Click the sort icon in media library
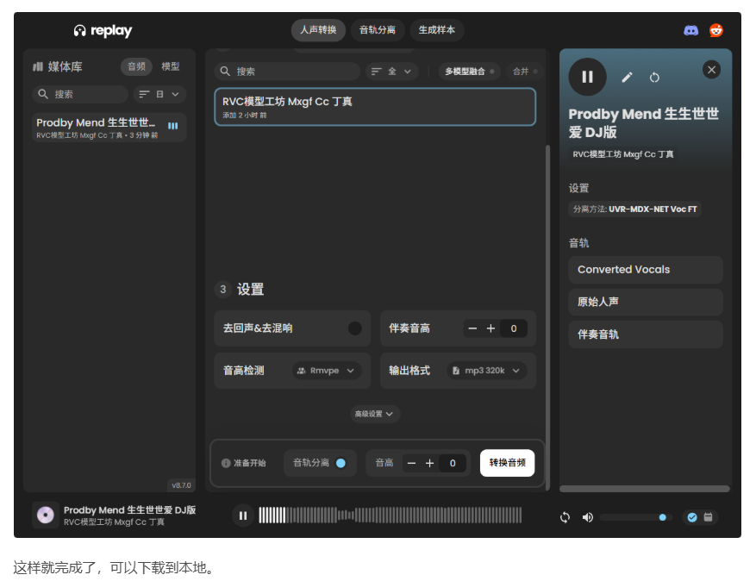Viewport: 756px width, 581px height. [x=144, y=94]
